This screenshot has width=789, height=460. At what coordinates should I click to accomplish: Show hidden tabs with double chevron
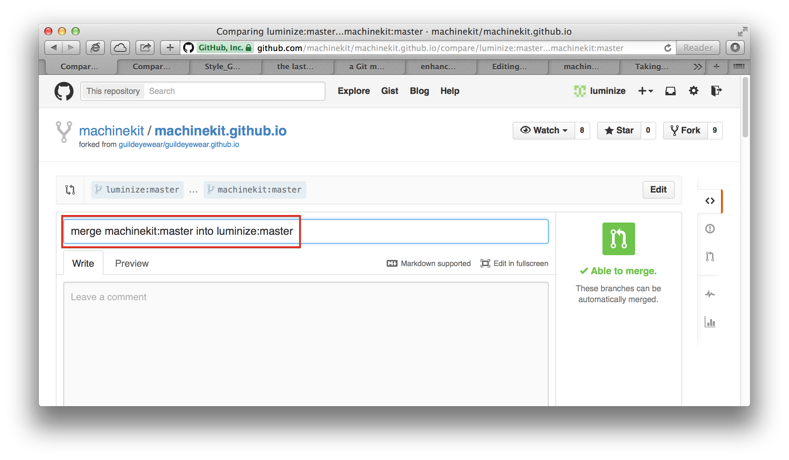coord(697,67)
